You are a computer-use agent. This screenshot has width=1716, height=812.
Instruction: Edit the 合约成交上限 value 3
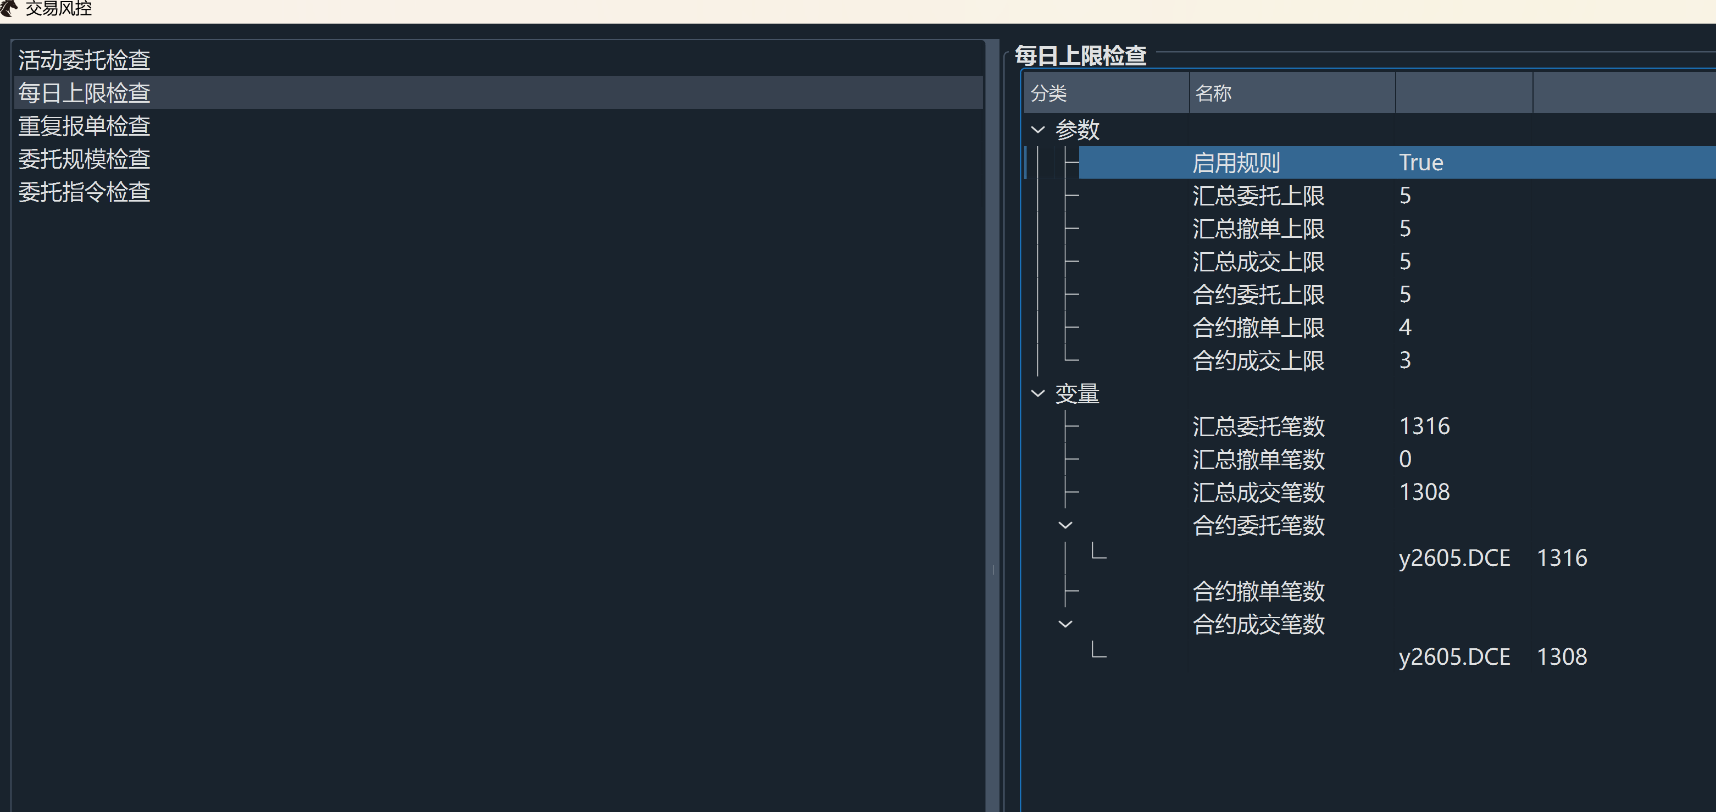[1405, 360]
